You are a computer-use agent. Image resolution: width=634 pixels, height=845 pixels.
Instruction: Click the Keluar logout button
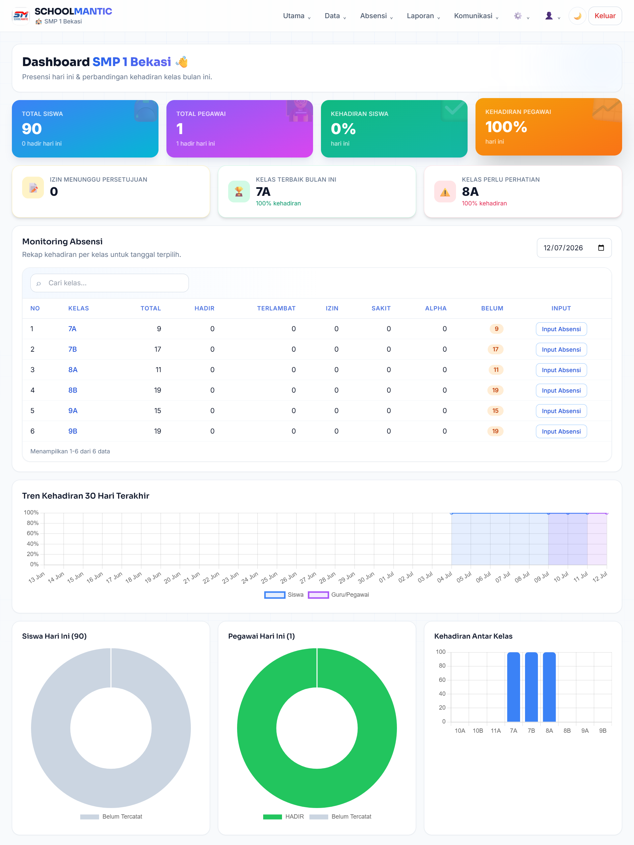click(x=605, y=16)
